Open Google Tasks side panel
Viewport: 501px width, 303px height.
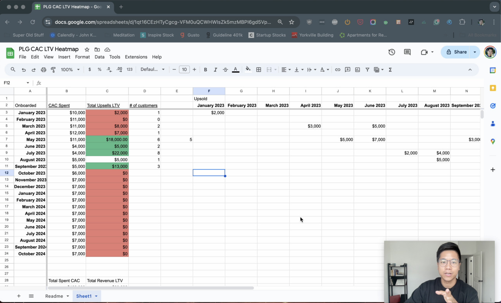pyautogui.click(x=493, y=106)
